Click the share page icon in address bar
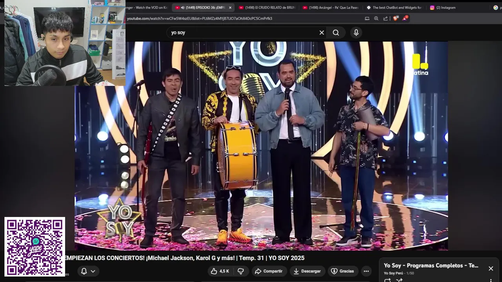The width and height of the screenshot is (502, 282). click(x=386, y=18)
